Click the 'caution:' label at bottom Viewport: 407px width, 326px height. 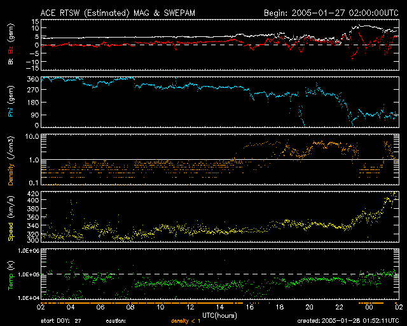coord(116,321)
